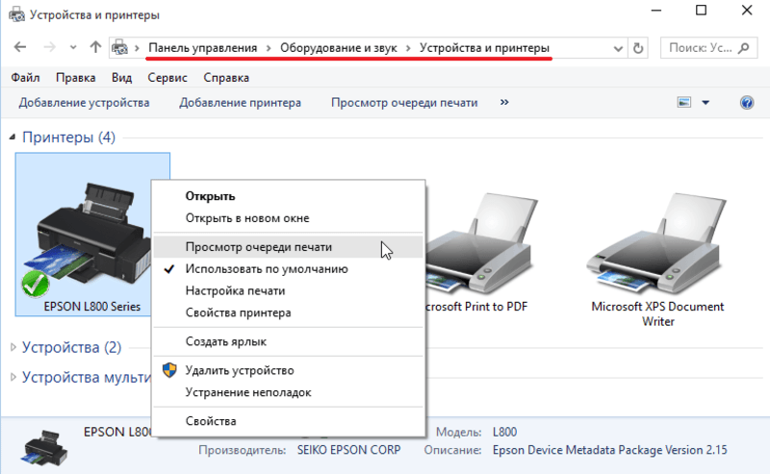Click the window title bar printer icon

16,14
